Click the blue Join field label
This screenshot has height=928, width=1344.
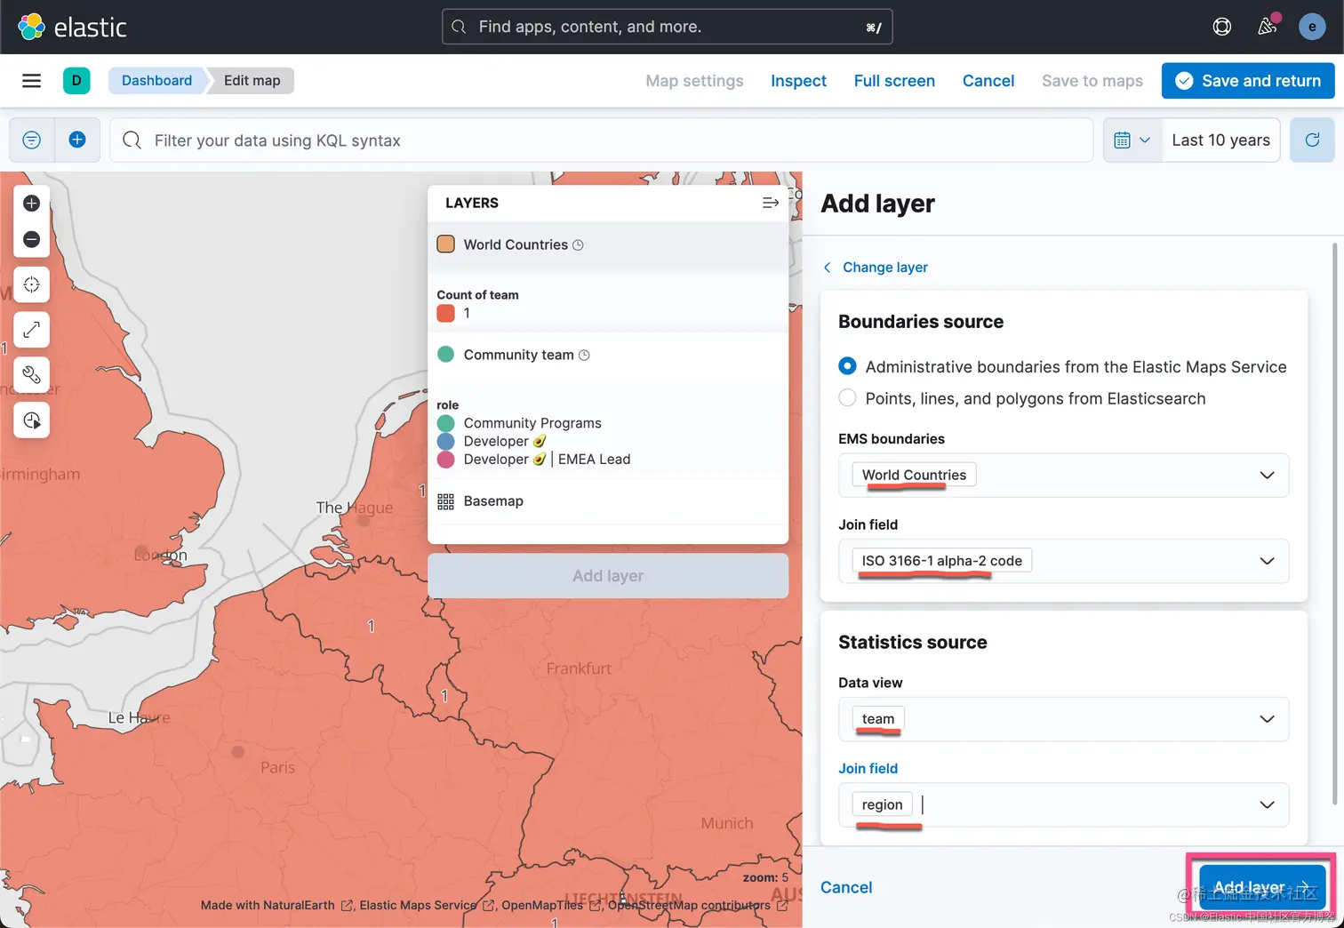point(868,768)
